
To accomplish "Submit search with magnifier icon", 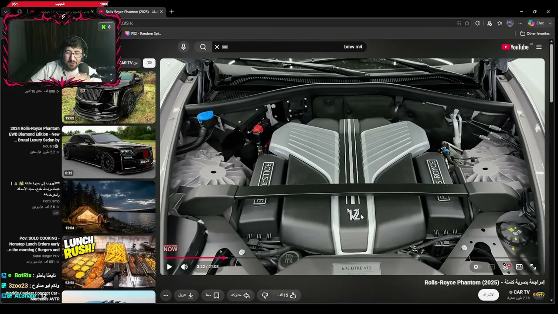I will coord(203,47).
